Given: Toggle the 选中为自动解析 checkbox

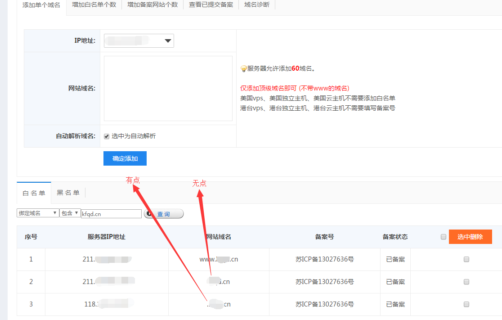Looking at the screenshot, I should tap(107, 136).
